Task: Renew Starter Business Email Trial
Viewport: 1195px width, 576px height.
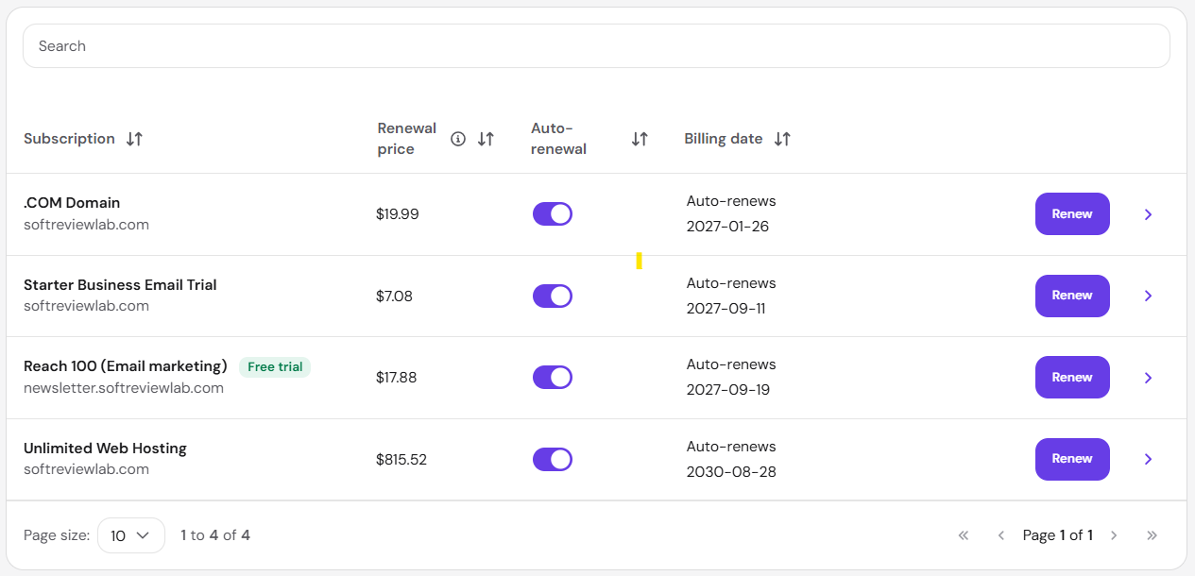Action: coord(1072,296)
